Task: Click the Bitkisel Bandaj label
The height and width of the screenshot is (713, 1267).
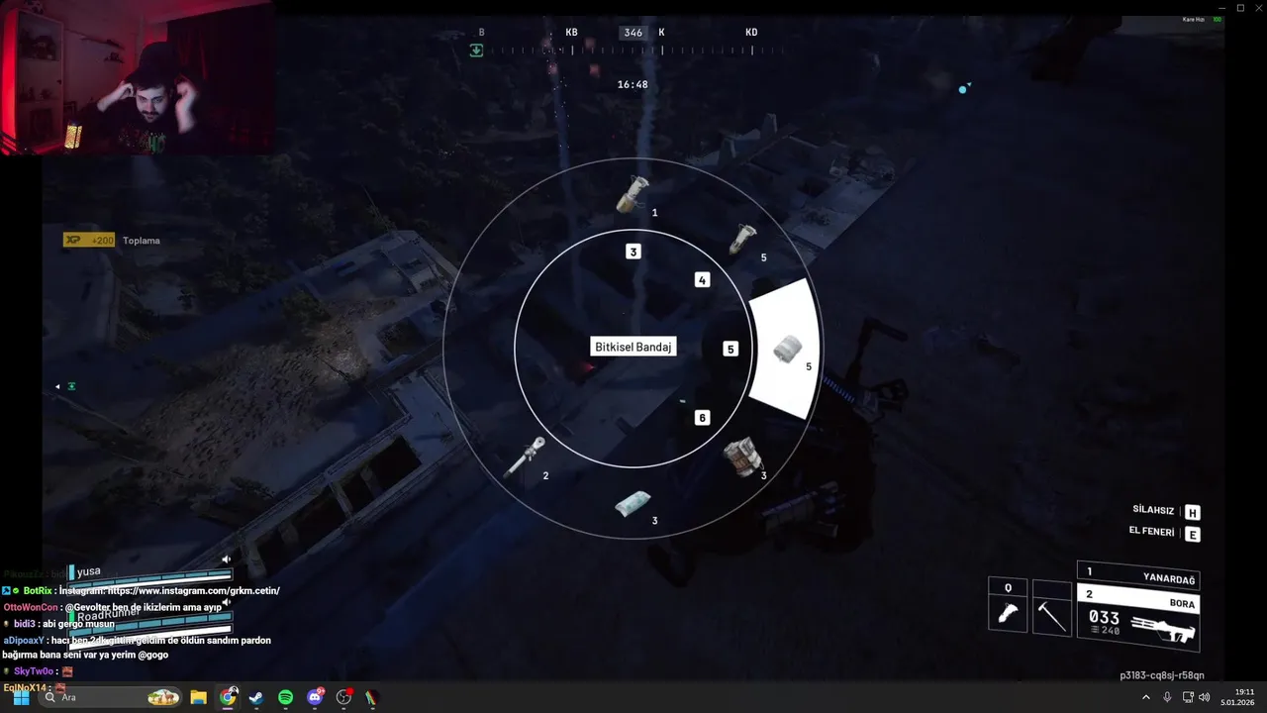Action: pos(633,348)
